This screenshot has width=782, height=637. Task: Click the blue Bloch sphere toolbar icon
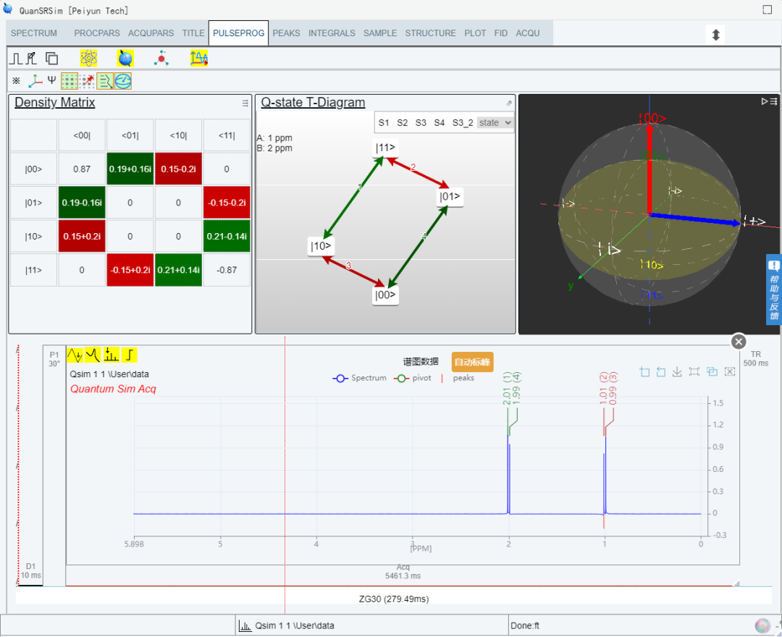click(125, 59)
